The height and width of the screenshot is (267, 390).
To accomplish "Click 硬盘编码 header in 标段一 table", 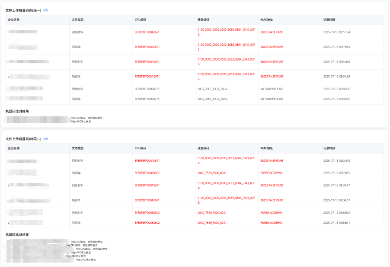I will coord(203,20).
